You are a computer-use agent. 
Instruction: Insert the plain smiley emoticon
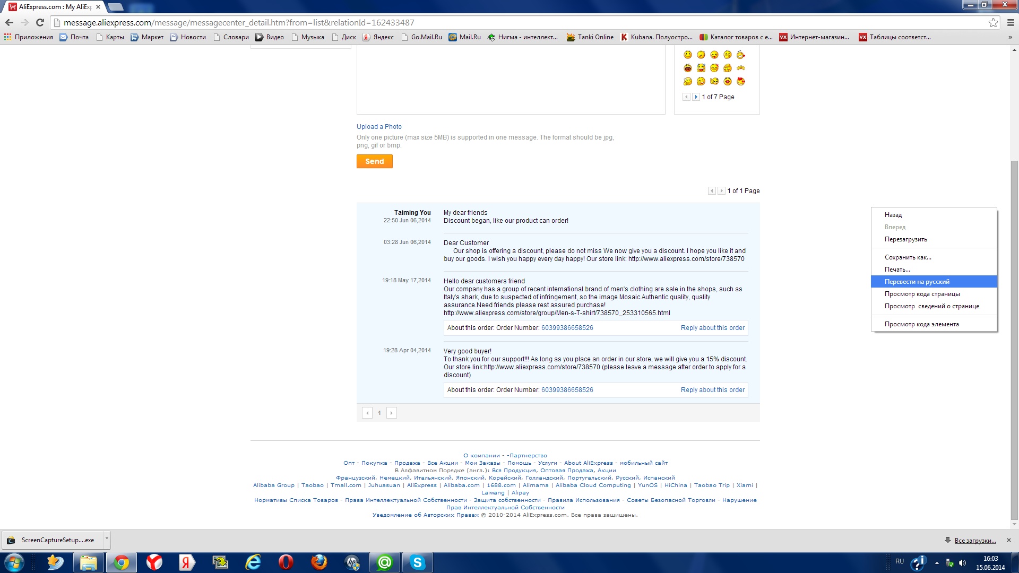688,55
